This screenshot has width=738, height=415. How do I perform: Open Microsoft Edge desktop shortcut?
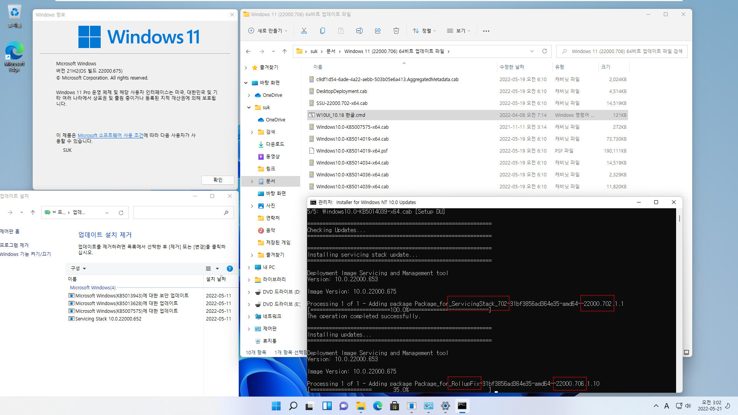coord(14,57)
